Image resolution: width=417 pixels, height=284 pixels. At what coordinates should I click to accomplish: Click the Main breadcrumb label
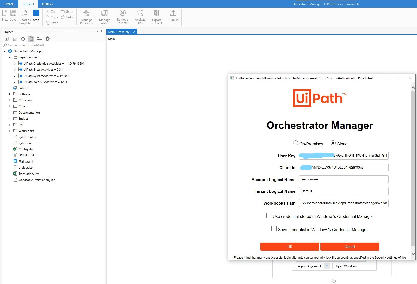coord(112,39)
